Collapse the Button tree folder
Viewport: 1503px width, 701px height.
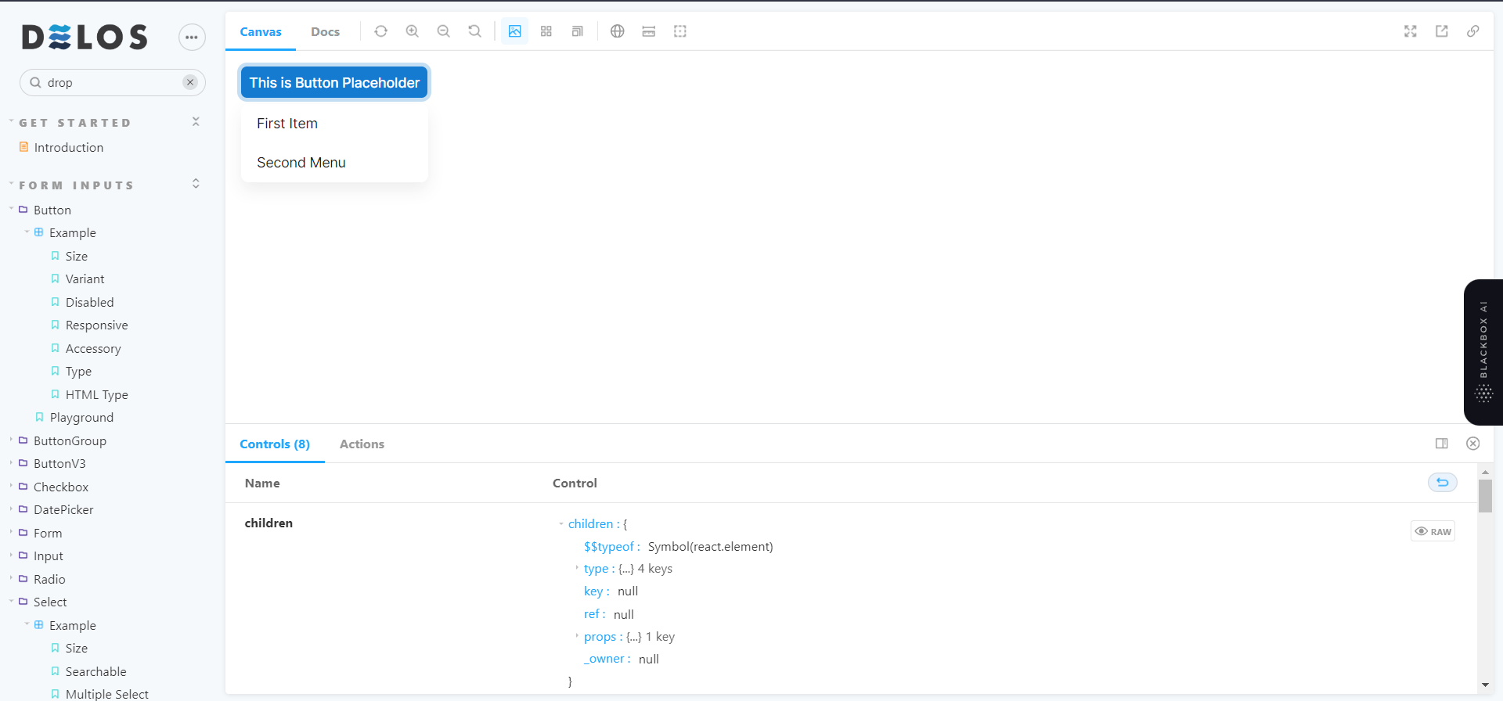(x=52, y=210)
